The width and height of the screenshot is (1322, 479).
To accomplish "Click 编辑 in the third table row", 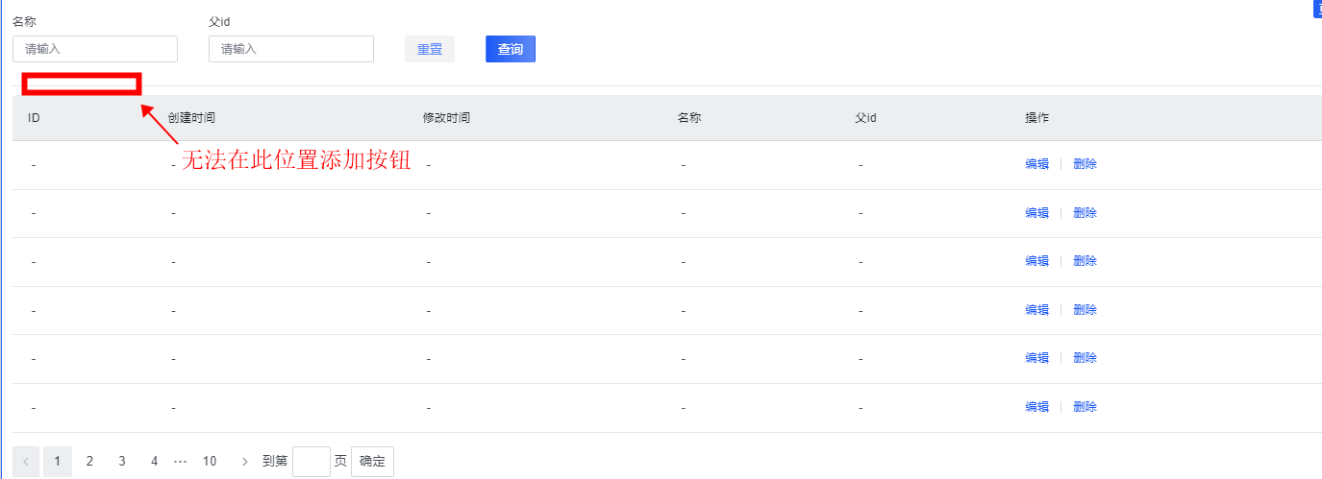I will [x=1036, y=261].
